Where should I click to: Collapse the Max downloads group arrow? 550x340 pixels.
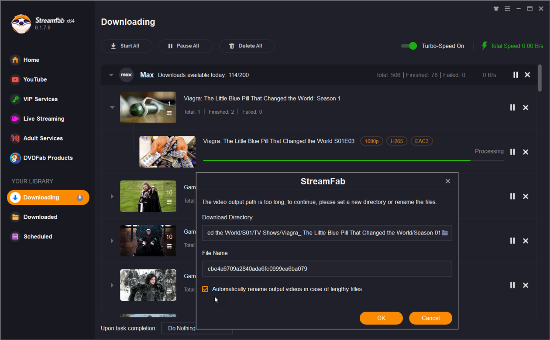coord(111,75)
